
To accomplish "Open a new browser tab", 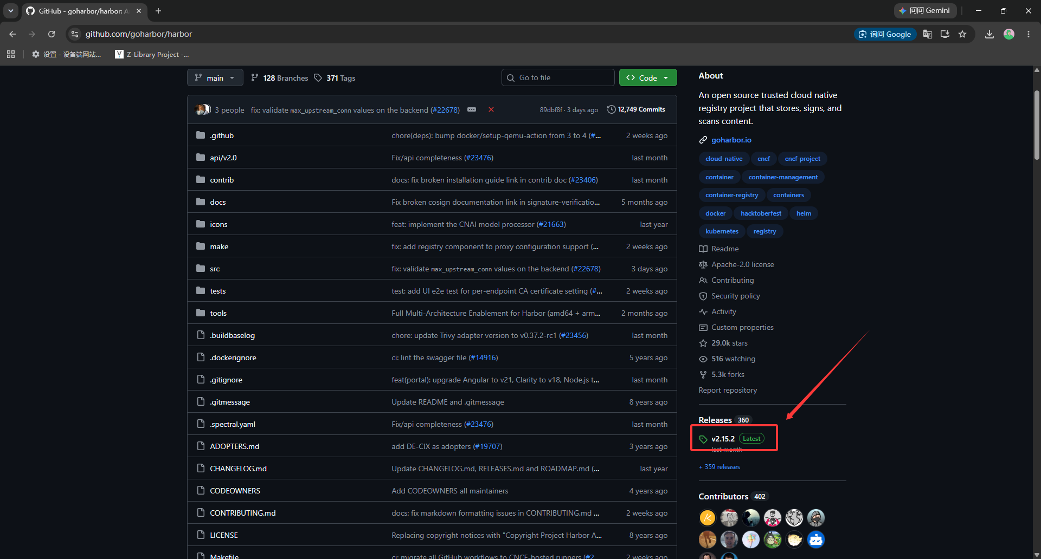I will (158, 11).
